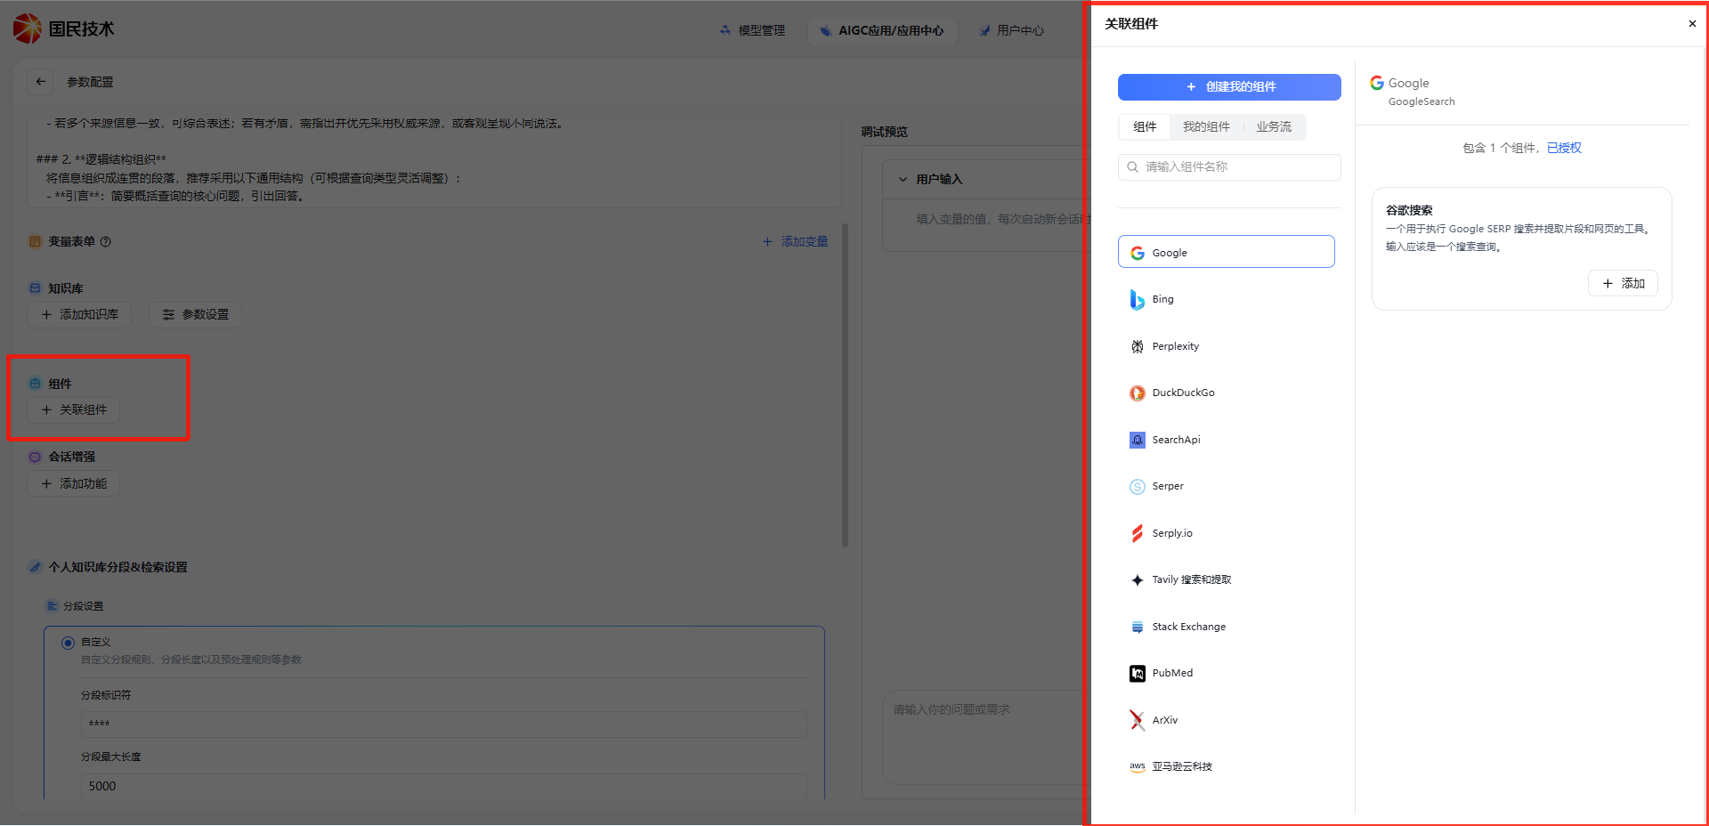Select the DuckDuckGo component row
The image size is (1709, 826).
click(x=1227, y=393)
